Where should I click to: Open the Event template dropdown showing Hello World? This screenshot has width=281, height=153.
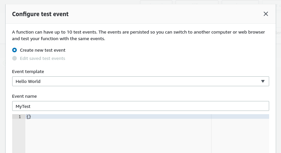[140, 81]
